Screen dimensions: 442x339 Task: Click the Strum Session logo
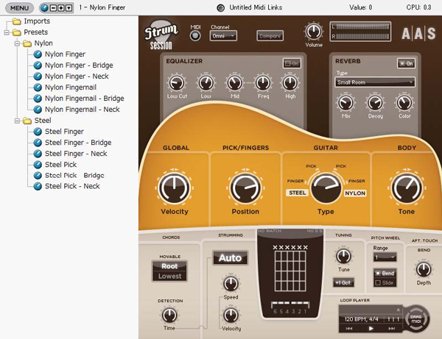(161, 35)
